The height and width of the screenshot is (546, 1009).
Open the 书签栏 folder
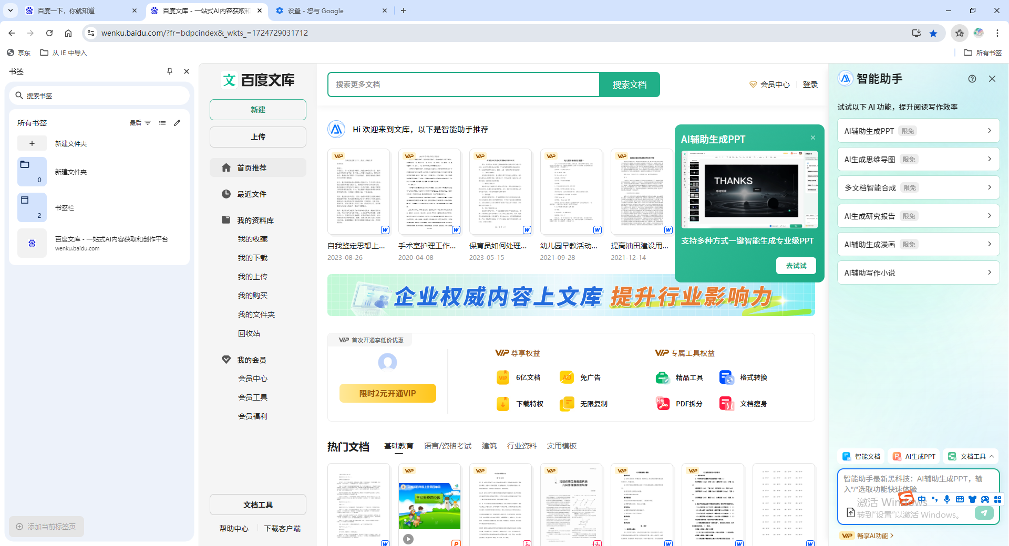99,208
